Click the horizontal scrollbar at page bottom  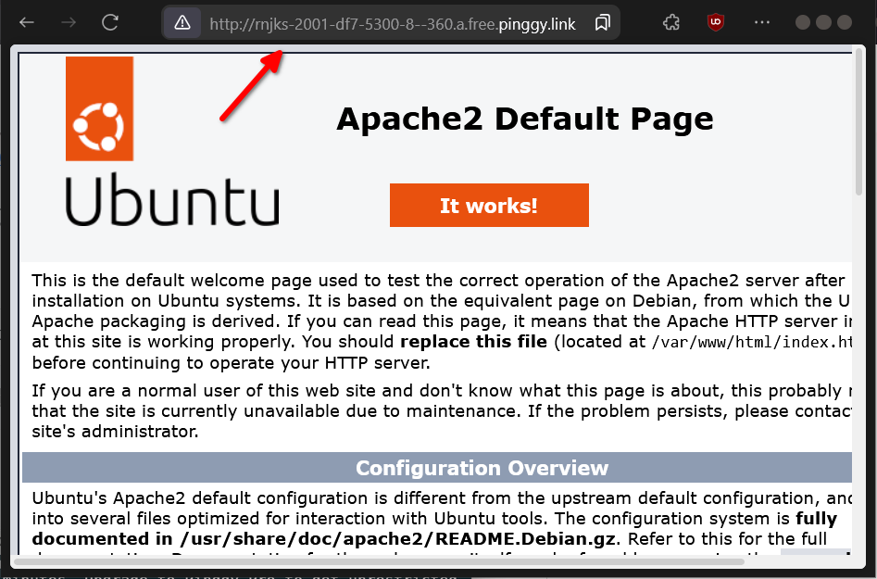click(379, 561)
